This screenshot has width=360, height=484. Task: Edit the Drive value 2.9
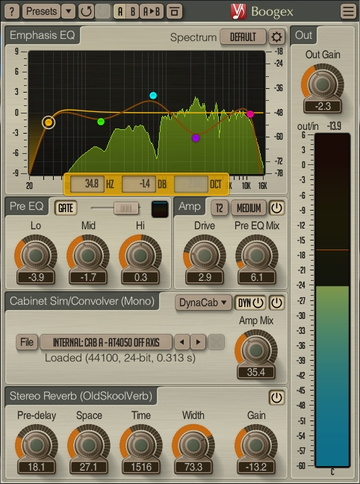click(205, 278)
